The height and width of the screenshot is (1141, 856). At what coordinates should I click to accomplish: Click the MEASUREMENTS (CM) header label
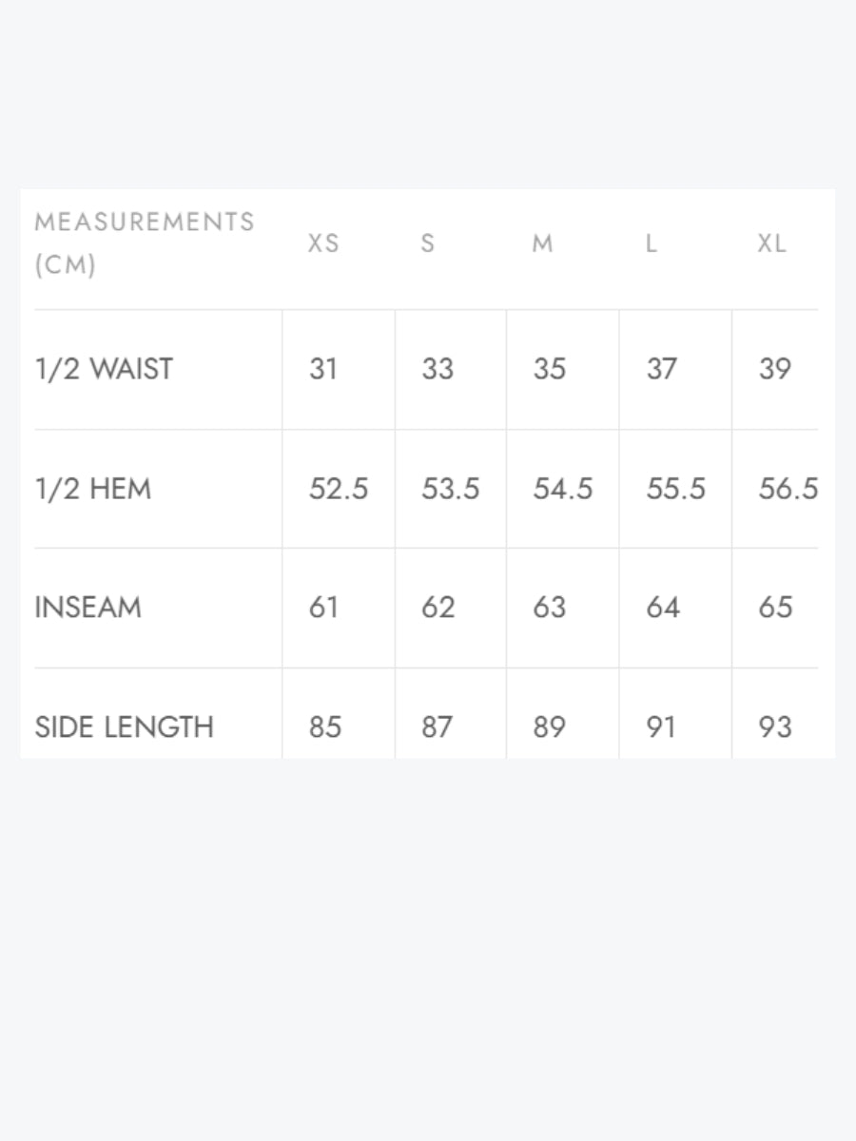[145, 243]
